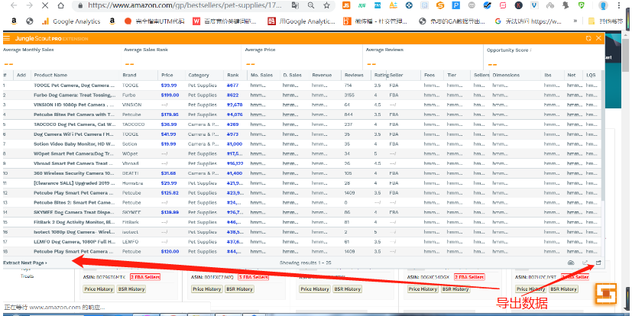
Task: Click the 3155 reviews cell
Action: (349, 95)
